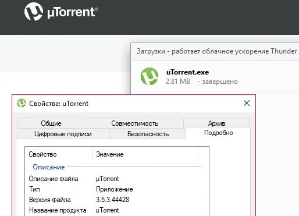299x216 pixels.
Task: Click the Свойство column header
Action: point(58,154)
